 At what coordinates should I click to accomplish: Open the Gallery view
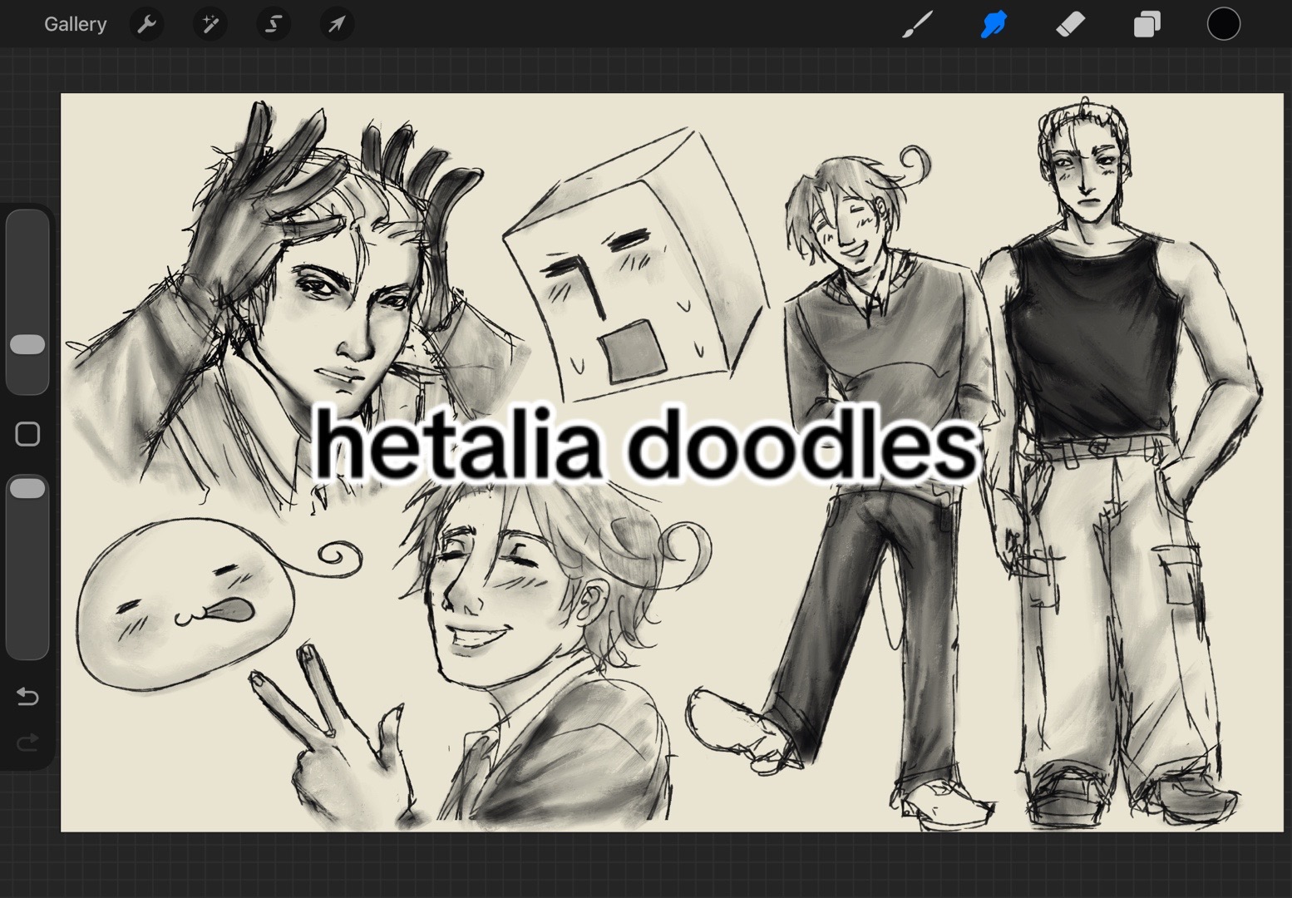(x=75, y=24)
